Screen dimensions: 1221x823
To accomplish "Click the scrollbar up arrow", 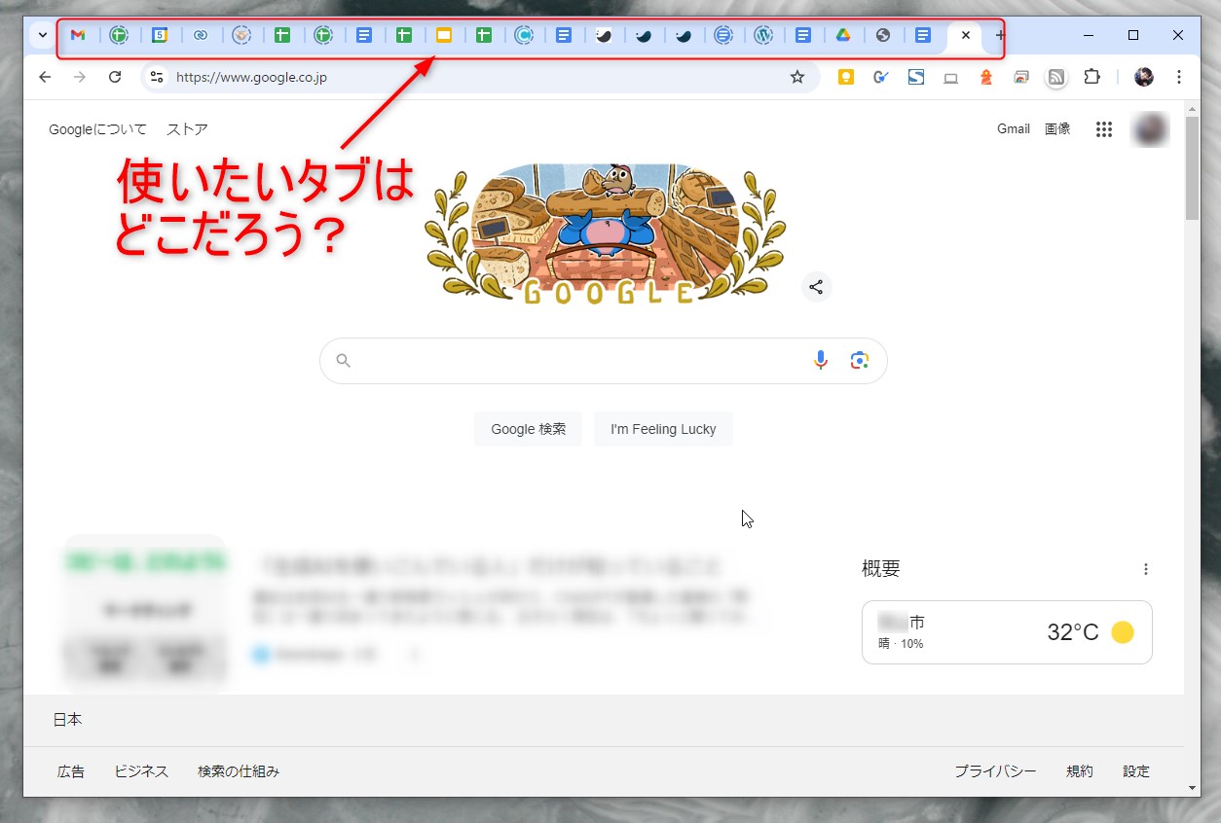I will tap(1193, 107).
